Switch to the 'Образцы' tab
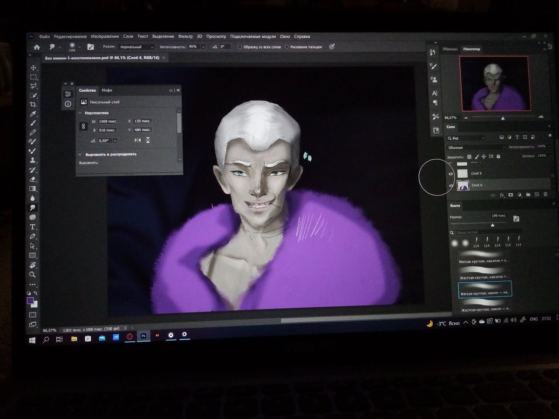This screenshot has width=559, height=419. coord(450,49)
